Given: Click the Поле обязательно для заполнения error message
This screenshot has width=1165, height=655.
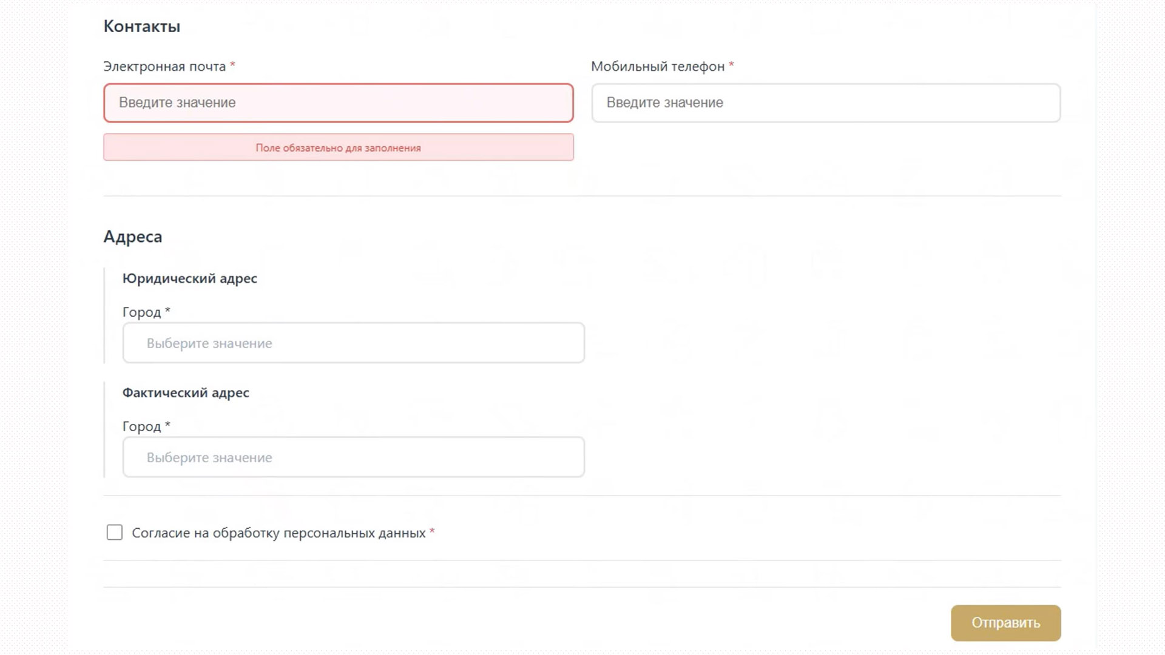Looking at the screenshot, I should [338, 147].
